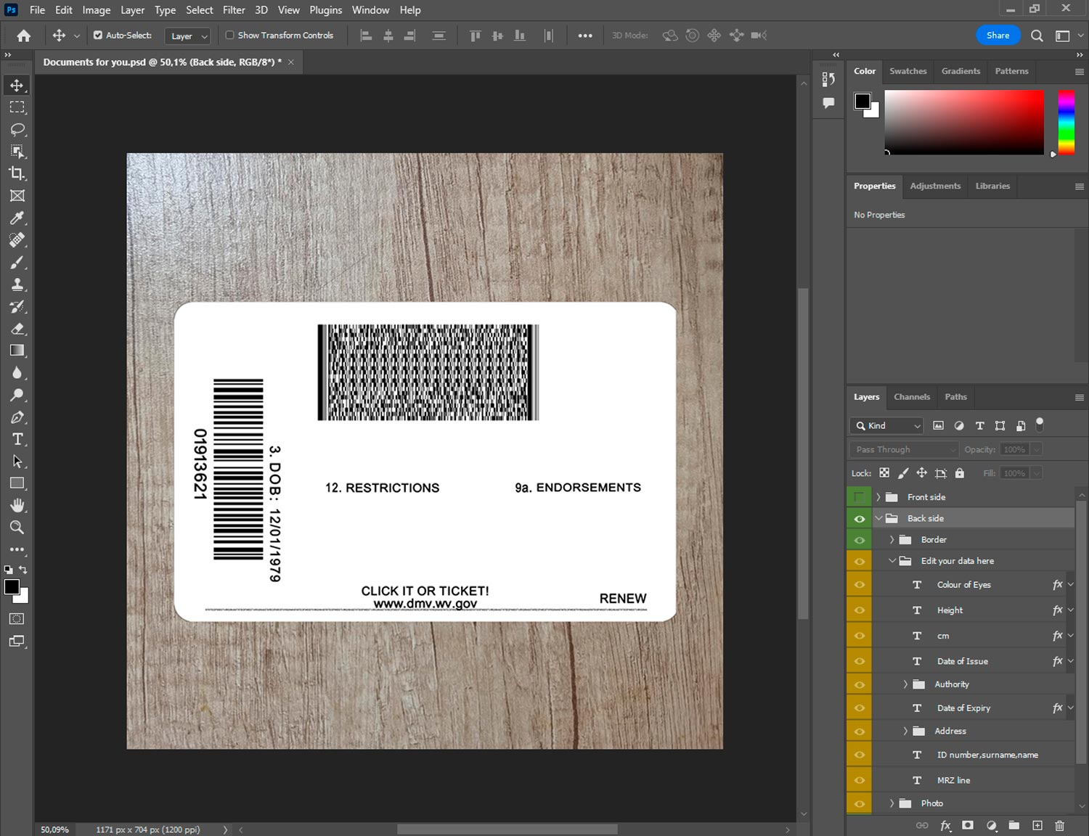Viewport: 1089px width, 836px height.
Task: Pick the Eyedropper tool
Action: pos(17,218)
